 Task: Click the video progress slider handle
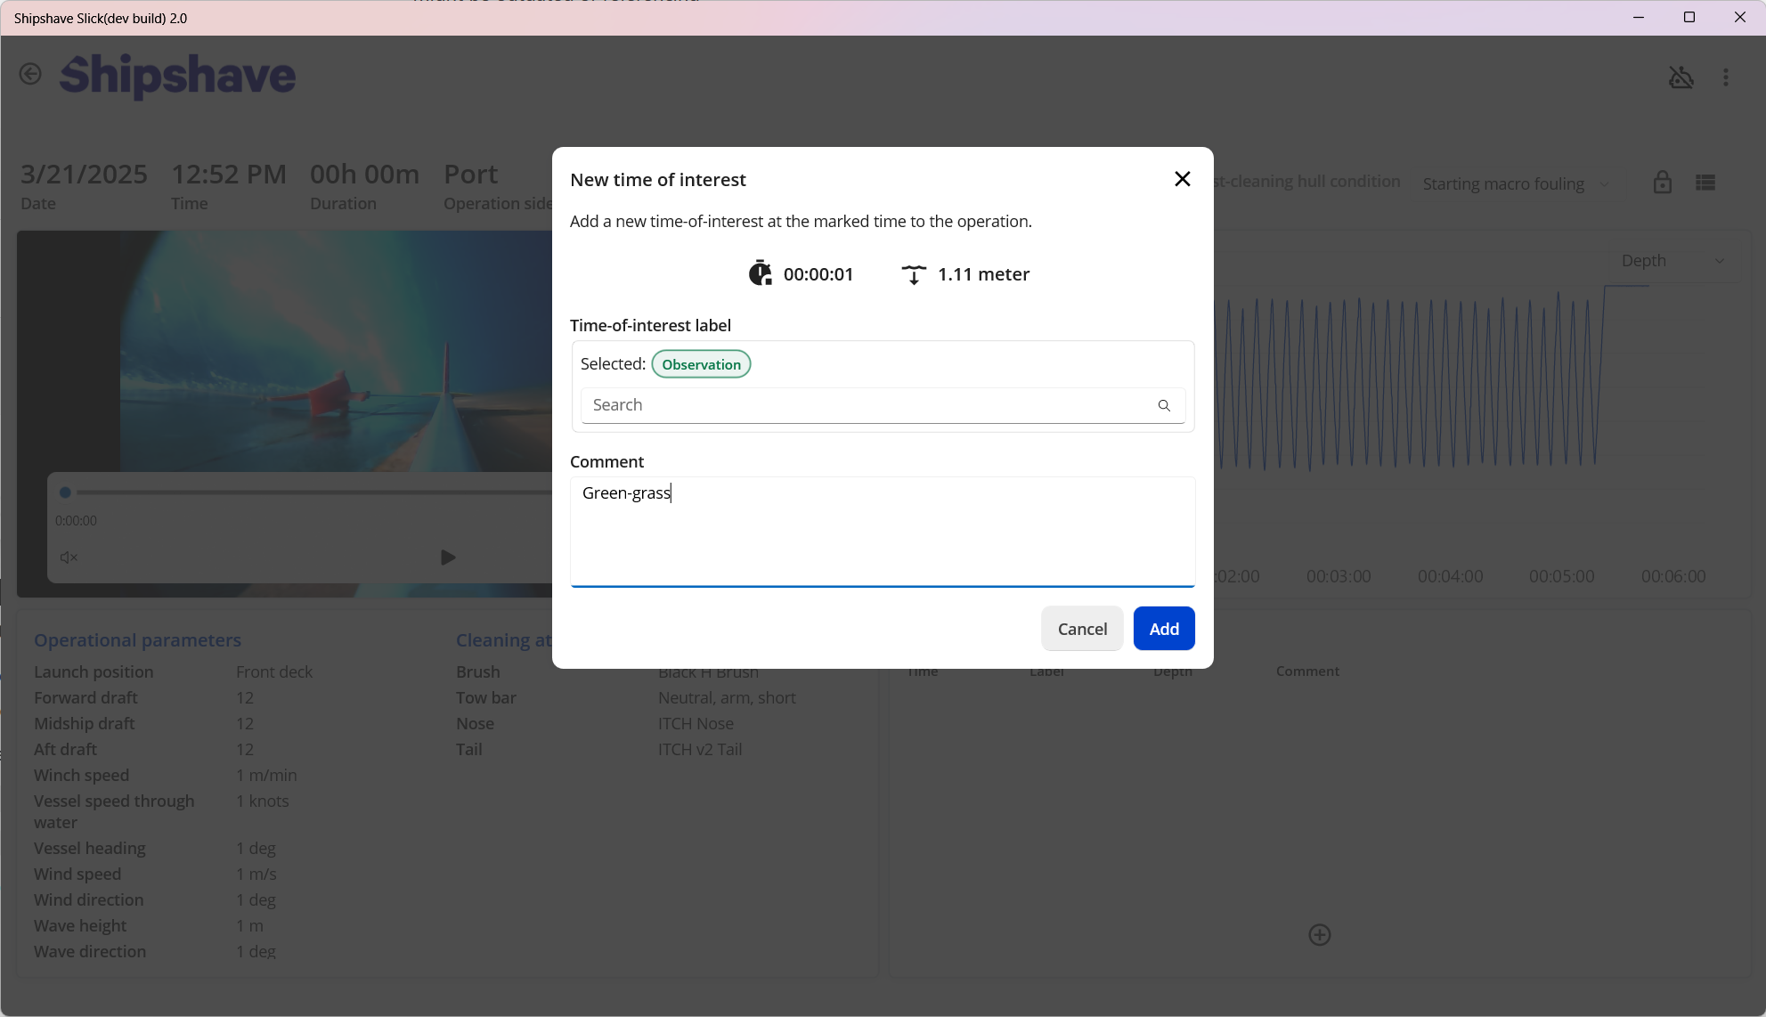[65, 492]
